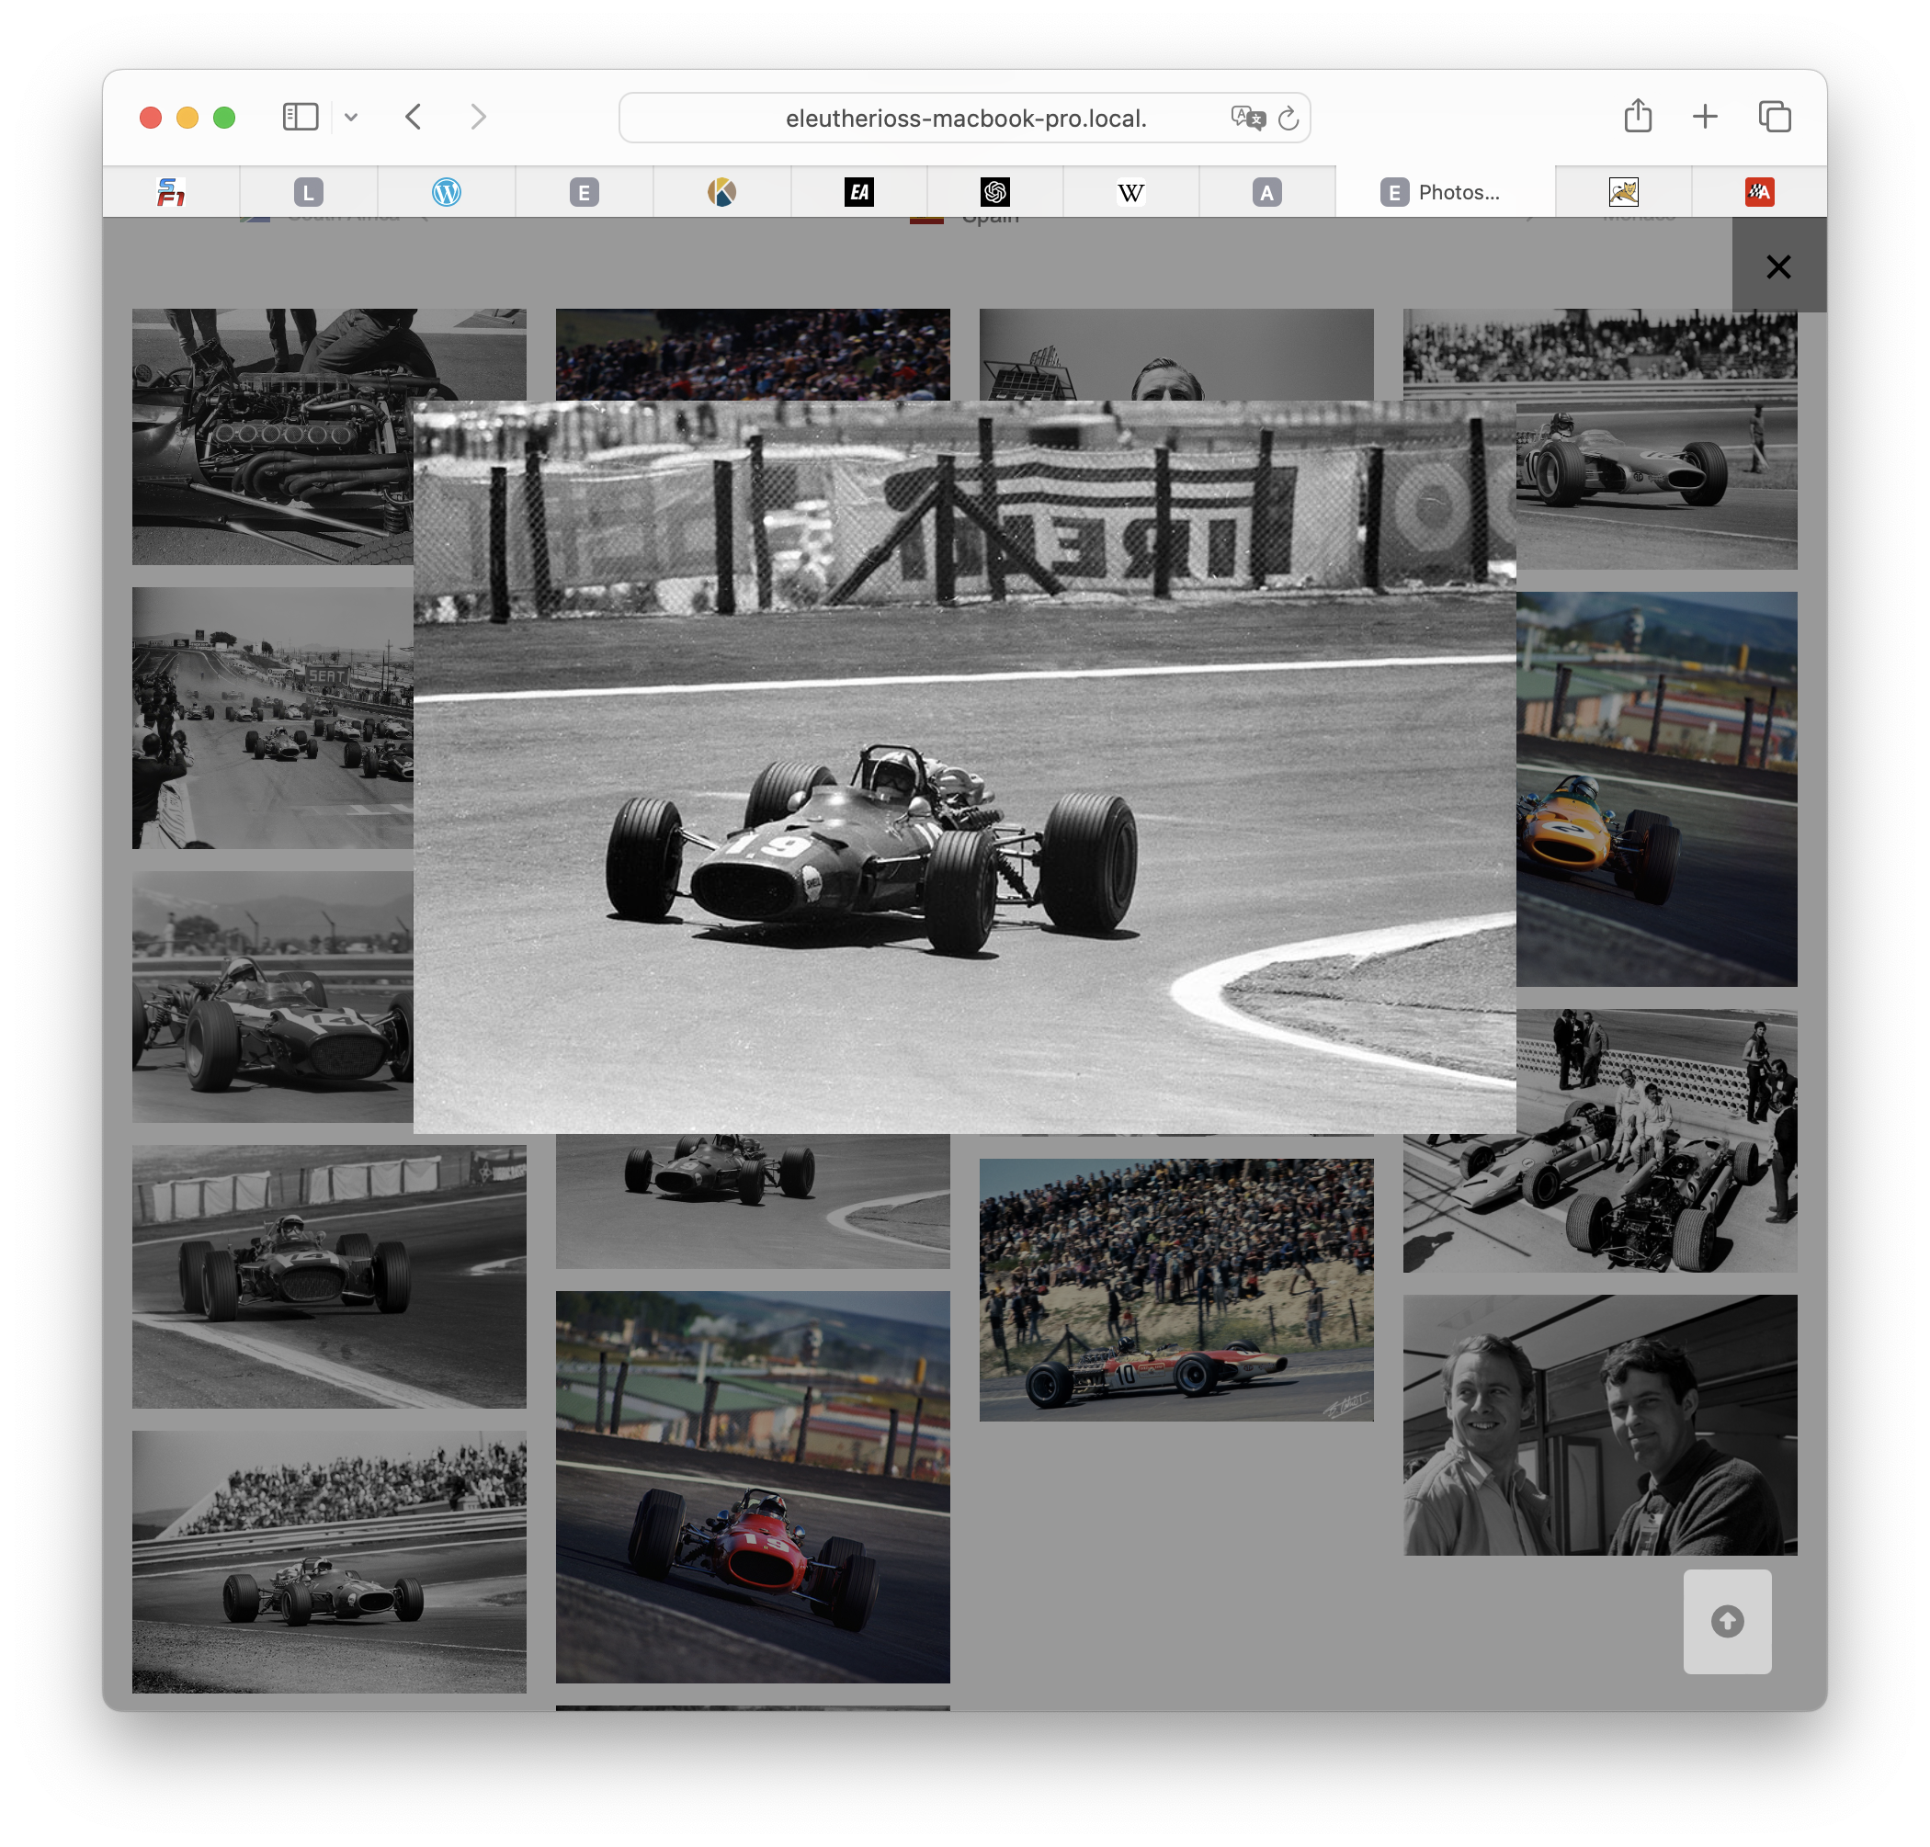
Task: Click the scroll-to-top arrow button
Action: coord(1726,1621)
